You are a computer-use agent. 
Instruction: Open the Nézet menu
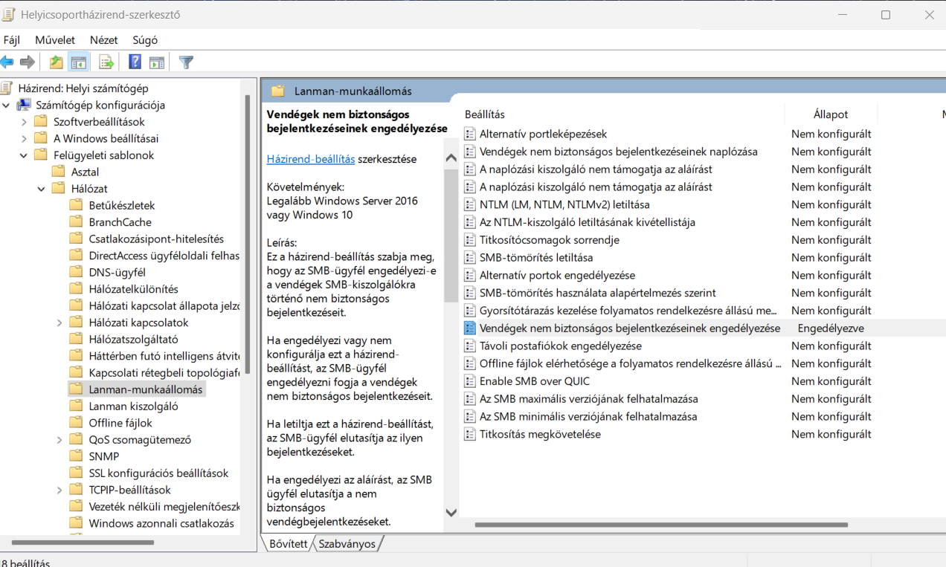[x=104, y=40]
